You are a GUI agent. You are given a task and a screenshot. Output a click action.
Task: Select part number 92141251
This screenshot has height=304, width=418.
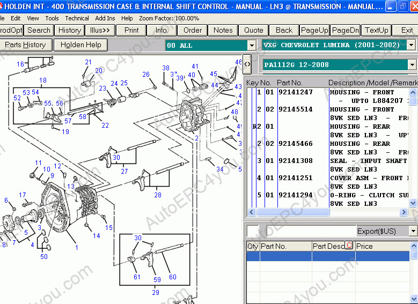pos(295,177)
